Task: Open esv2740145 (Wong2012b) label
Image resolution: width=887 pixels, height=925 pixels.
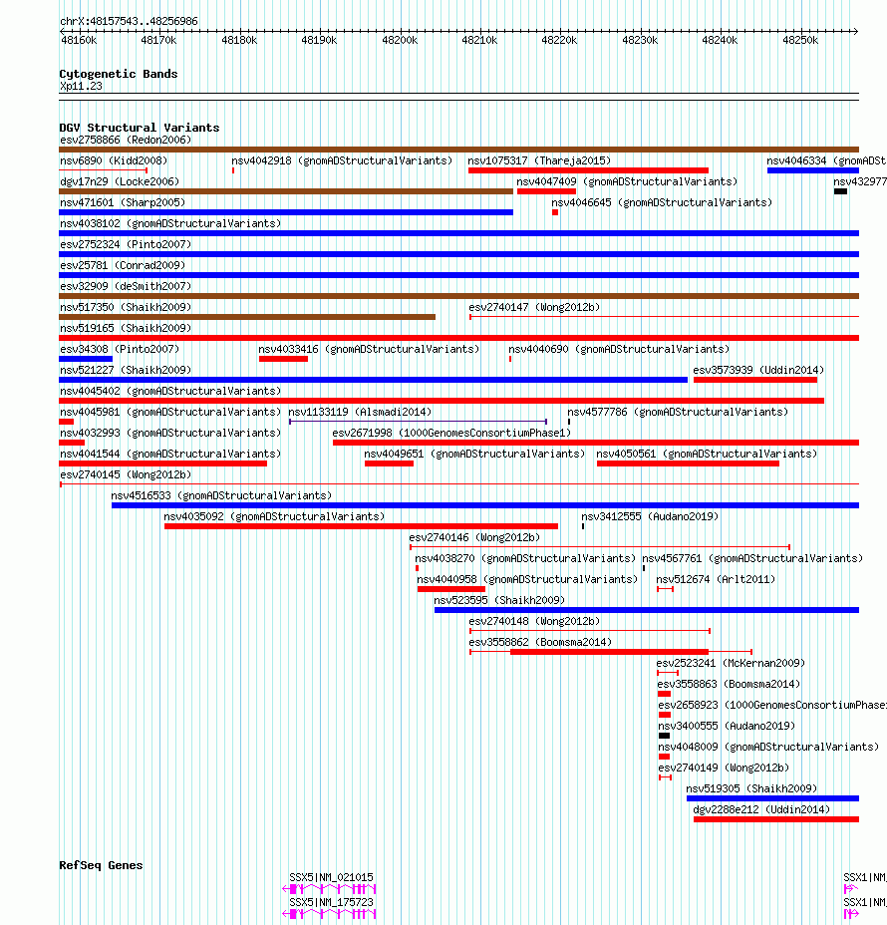Action: (x=126, y=474)
